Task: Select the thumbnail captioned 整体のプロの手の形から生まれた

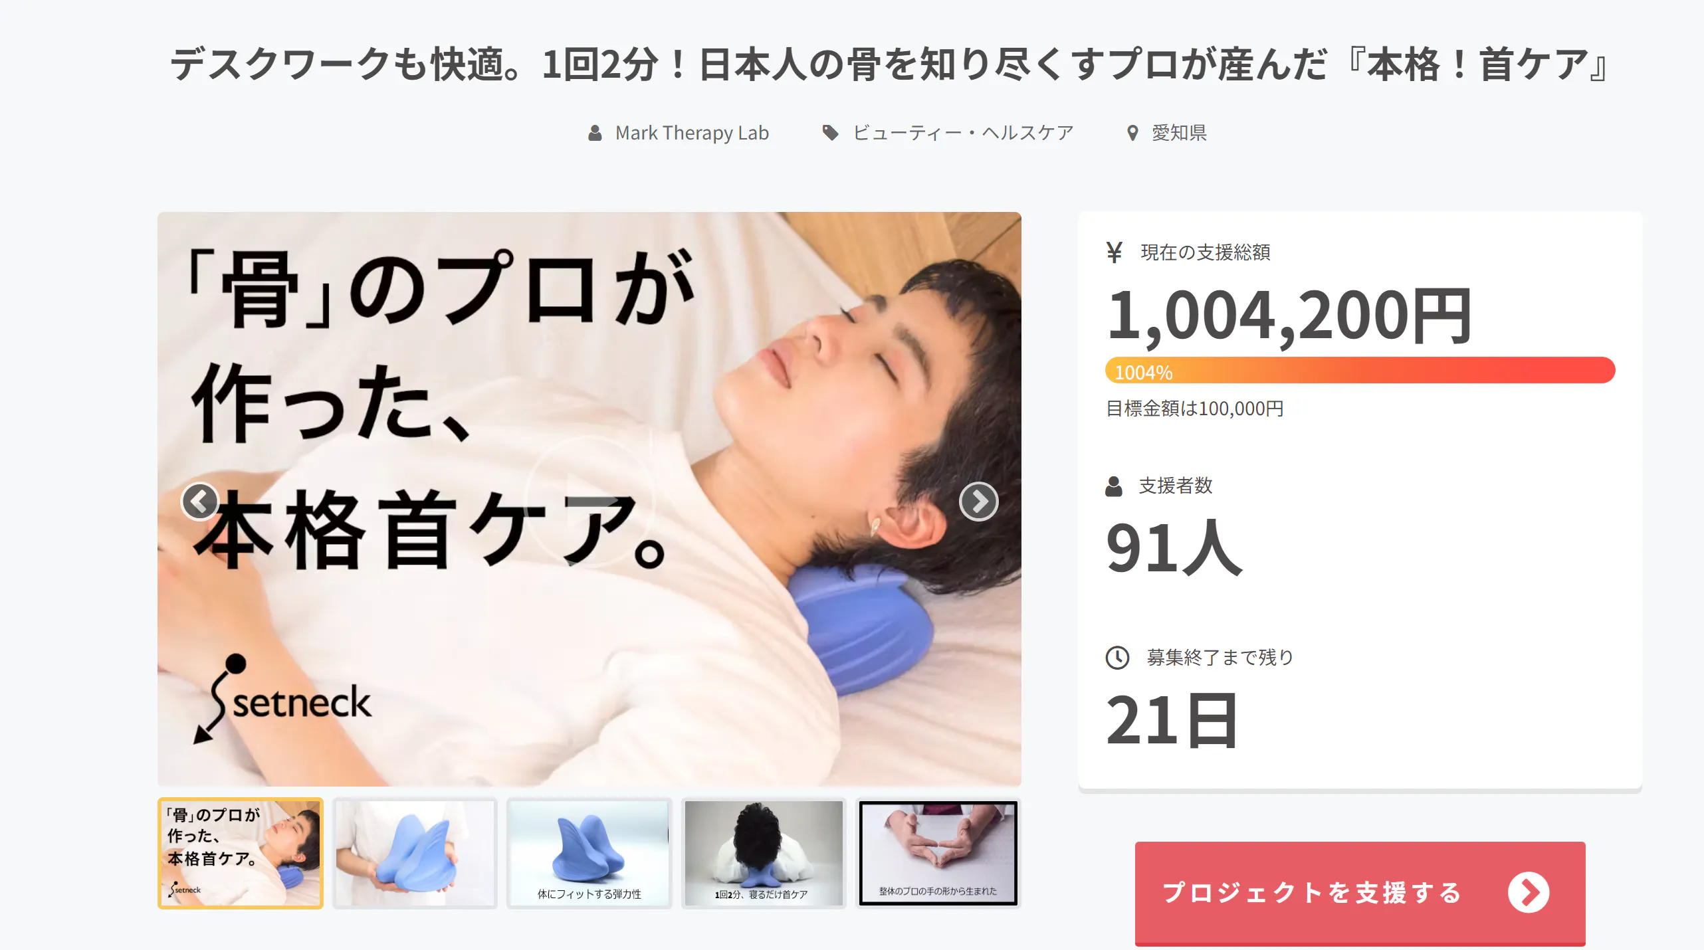Action: click(x=938, y=853)
